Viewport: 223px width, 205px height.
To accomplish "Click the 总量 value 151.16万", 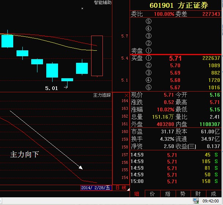I will [163, 117].
